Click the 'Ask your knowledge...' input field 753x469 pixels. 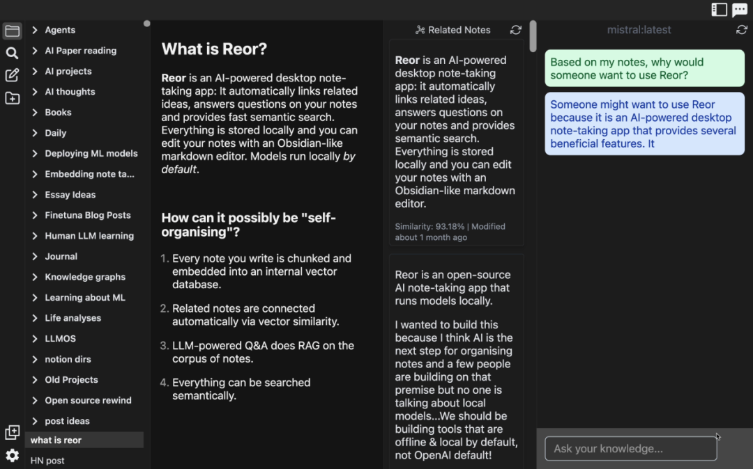click(x=630, y=448)
